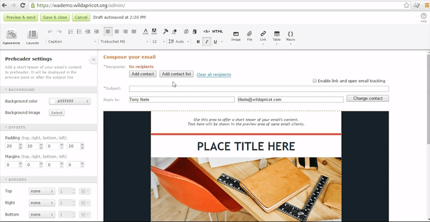
Task: Open the Auto line spacing dropdown
Action: [179, 42]
